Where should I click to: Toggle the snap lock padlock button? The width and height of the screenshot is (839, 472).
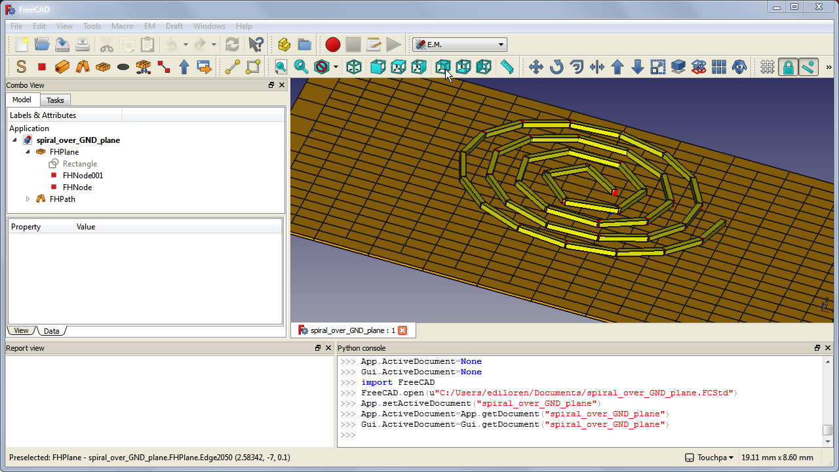pyautogui.click(x=788, y=67)
